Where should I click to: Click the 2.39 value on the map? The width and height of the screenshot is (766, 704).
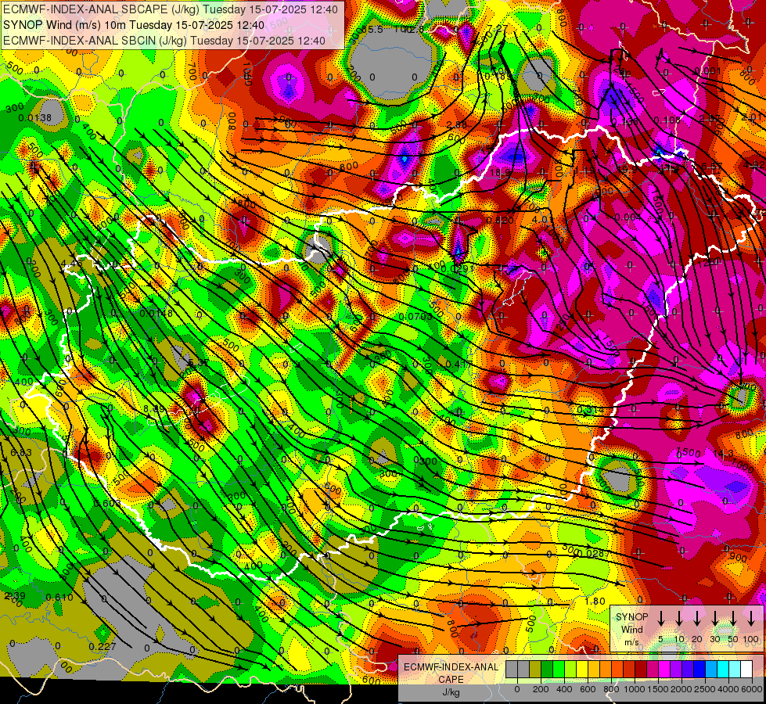pos(15,595)
